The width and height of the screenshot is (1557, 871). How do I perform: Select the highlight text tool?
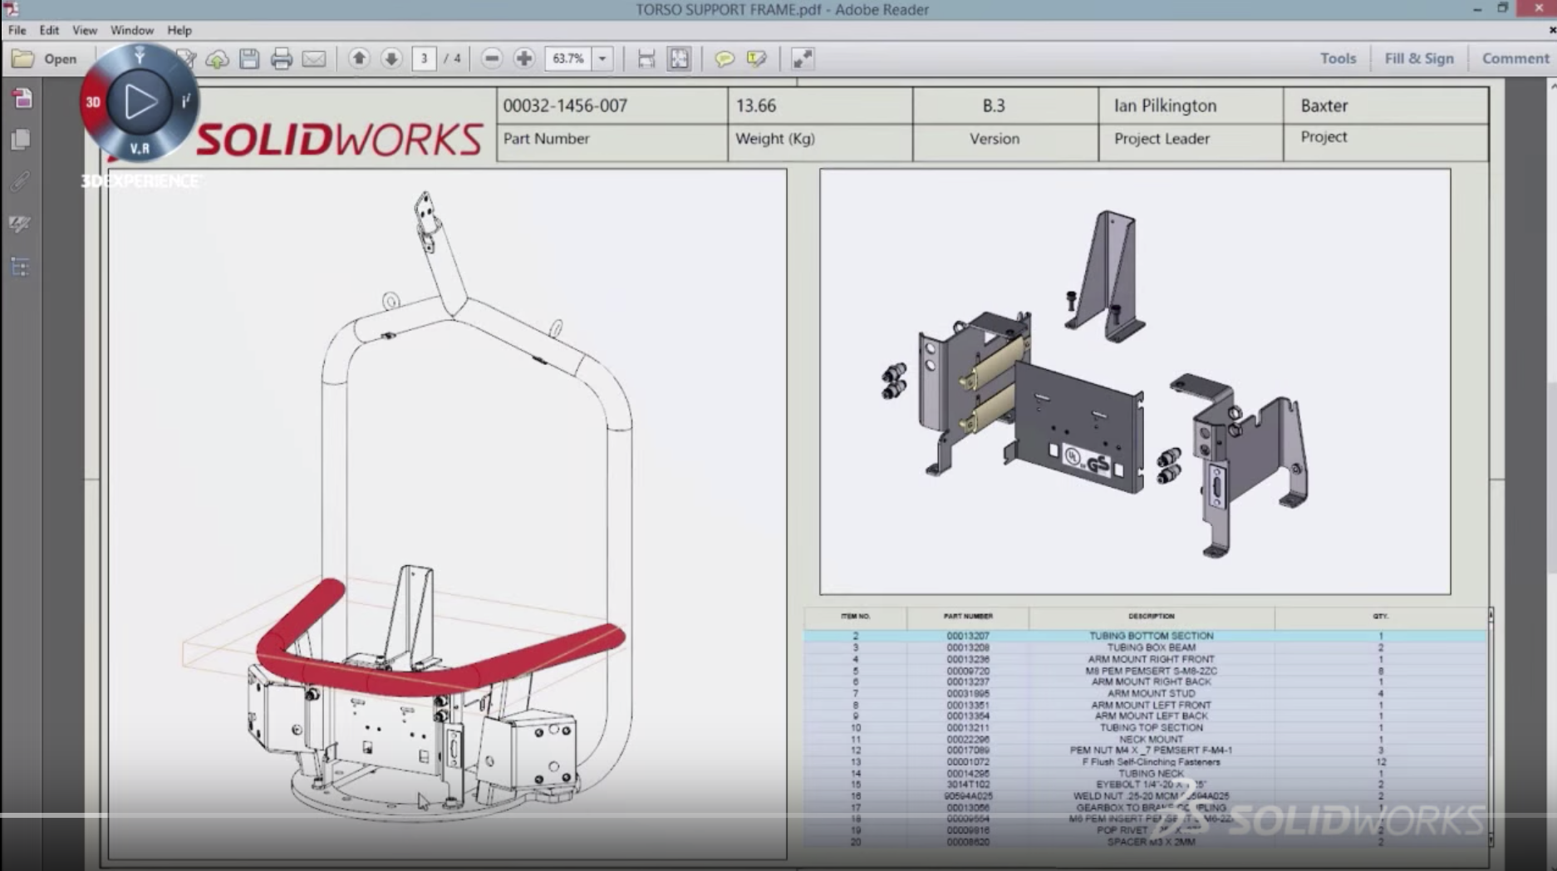756,59
